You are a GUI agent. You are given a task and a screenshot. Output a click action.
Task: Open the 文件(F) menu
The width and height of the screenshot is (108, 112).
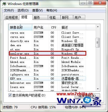tap(9, 10)
